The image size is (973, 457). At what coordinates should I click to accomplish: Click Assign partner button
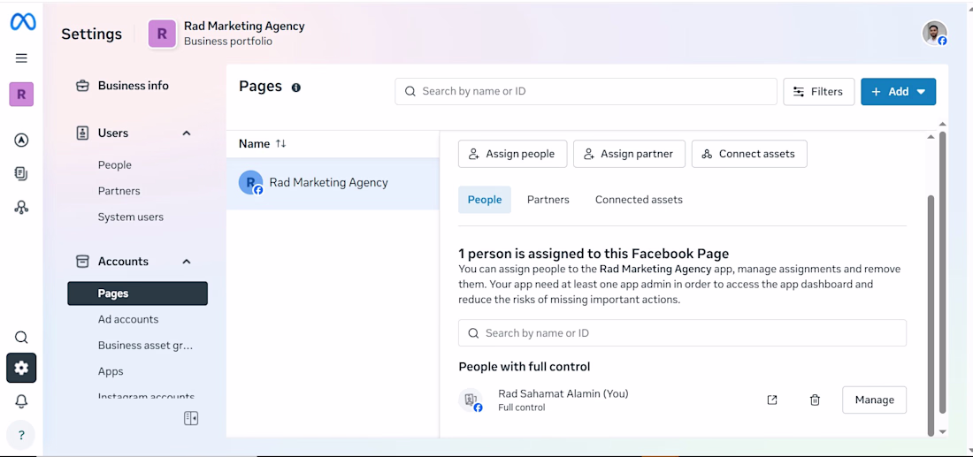pos(629,154)
